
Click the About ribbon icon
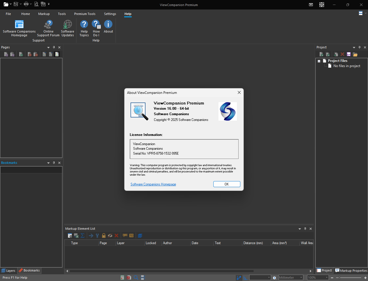point(108,26)
